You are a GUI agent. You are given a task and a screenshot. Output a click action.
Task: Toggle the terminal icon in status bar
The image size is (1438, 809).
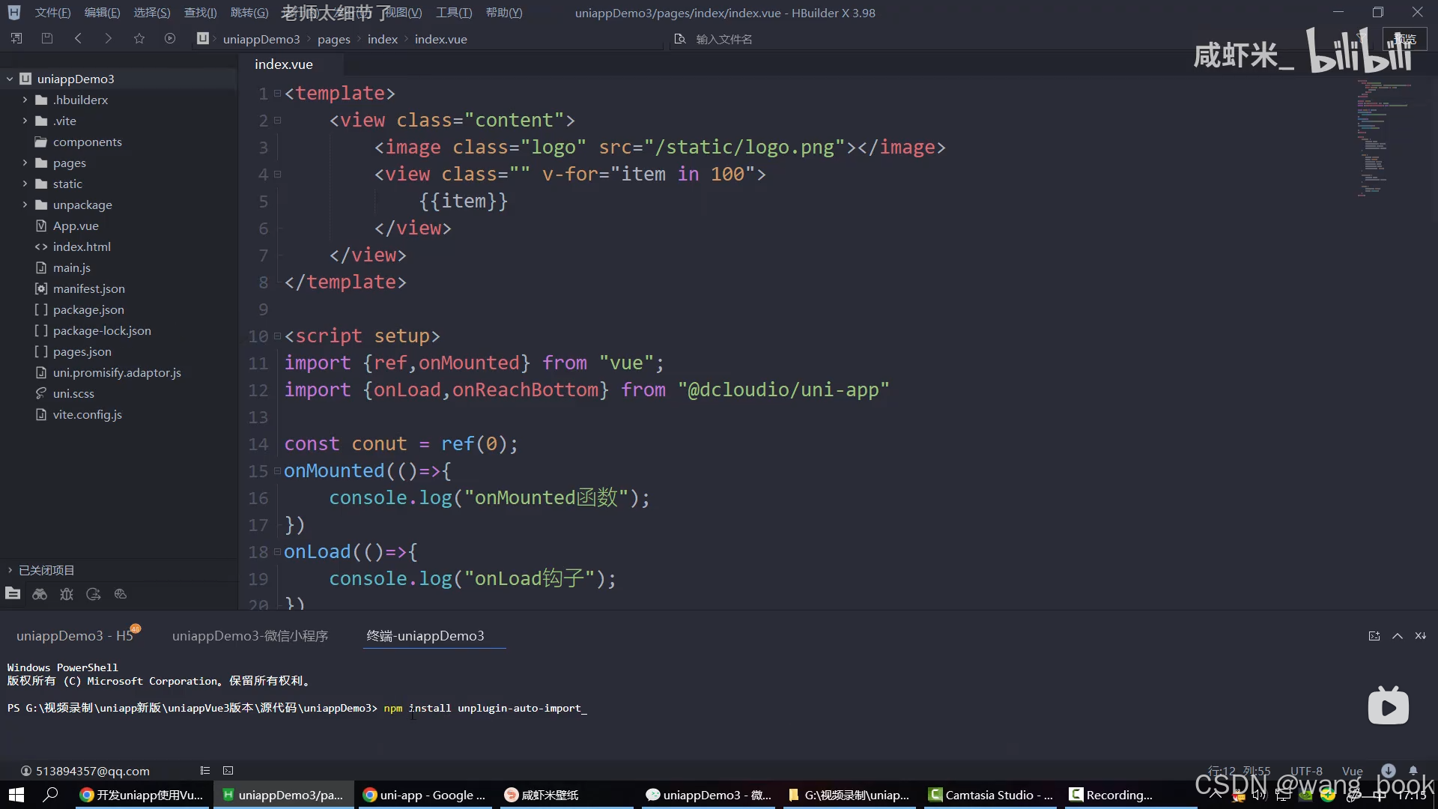228,771
